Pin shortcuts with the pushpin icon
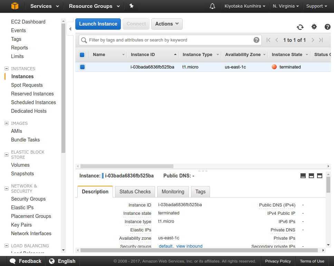Viewport: 334px width, 266px height. (132, 6)
